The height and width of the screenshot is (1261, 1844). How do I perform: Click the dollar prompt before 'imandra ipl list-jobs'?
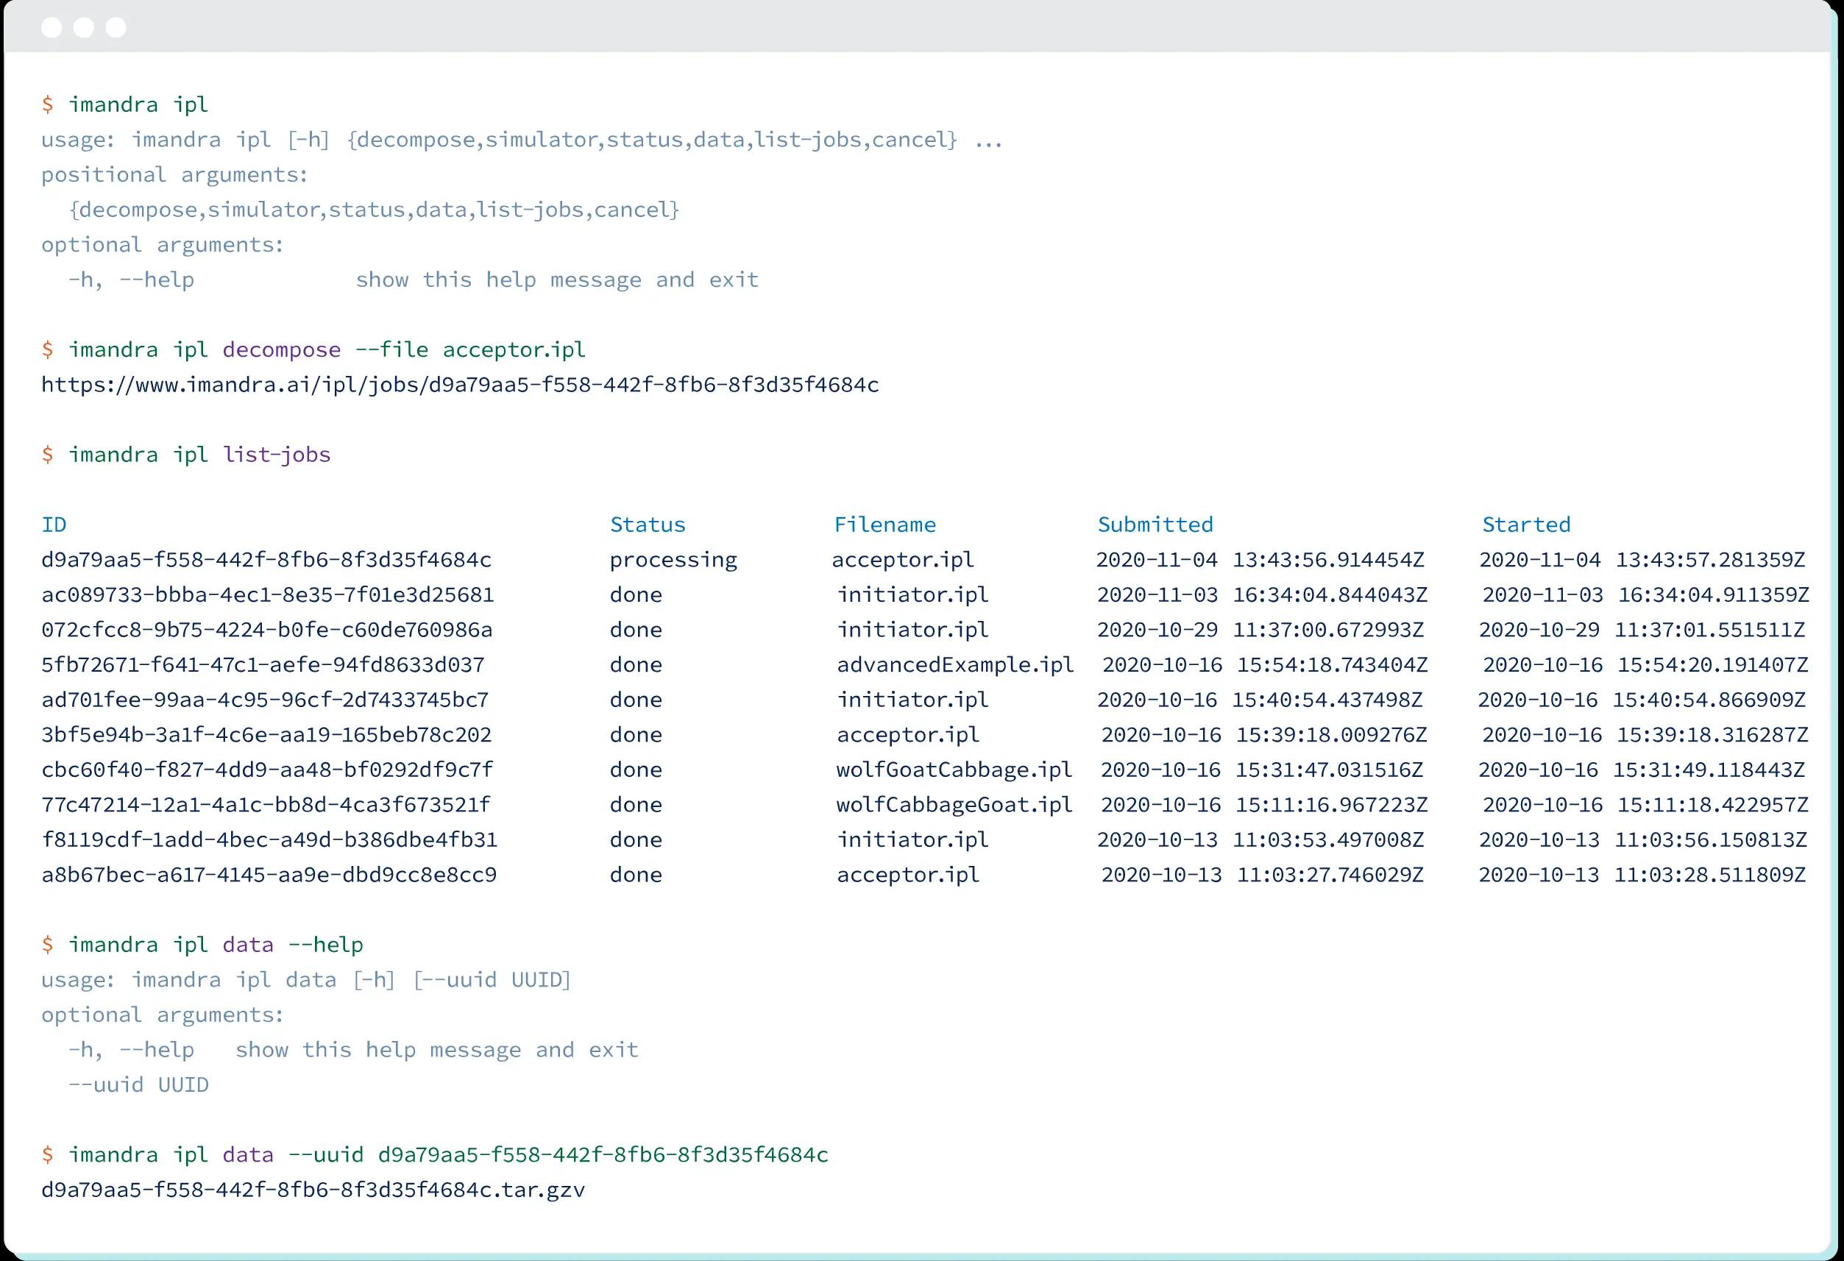(x=48, y=455)
